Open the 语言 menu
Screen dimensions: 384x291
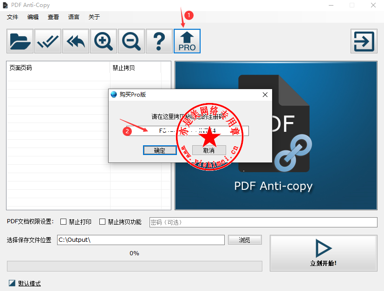click(x=73, y=17)
